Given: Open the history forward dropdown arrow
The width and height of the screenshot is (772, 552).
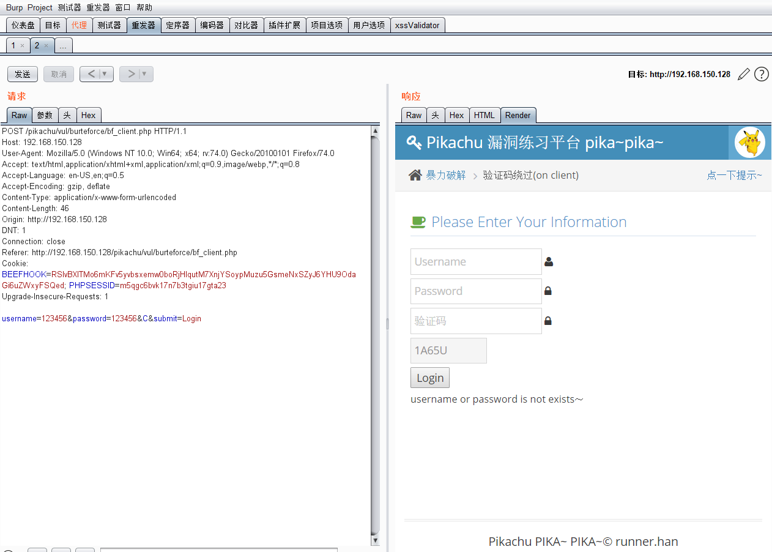Looking at the screenshot, I should 144,74.
